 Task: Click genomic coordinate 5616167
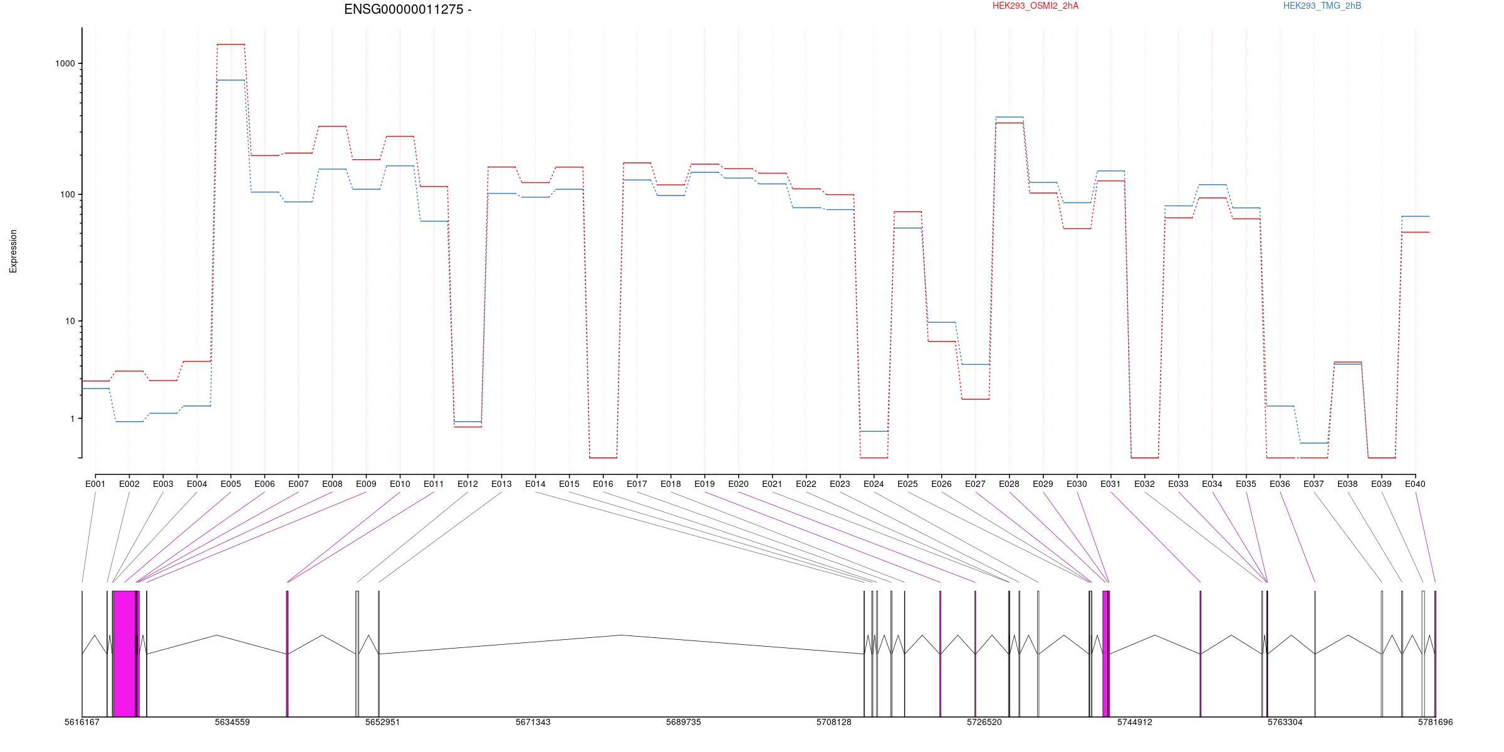pos(82,722)
